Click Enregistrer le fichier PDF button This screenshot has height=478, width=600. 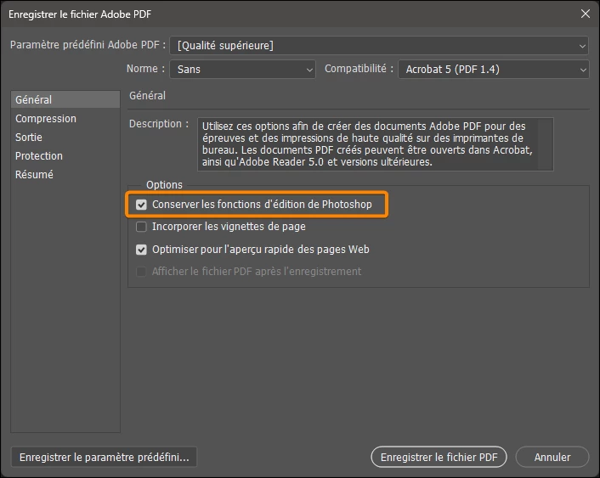[x=439, y=457]
